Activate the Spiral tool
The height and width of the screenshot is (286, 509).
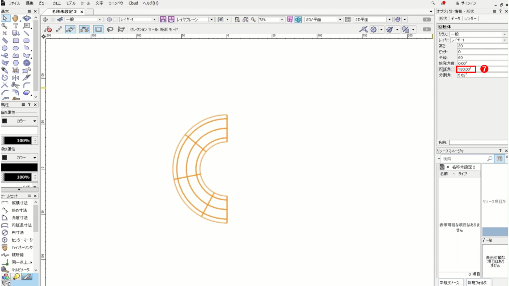[27, 62]
